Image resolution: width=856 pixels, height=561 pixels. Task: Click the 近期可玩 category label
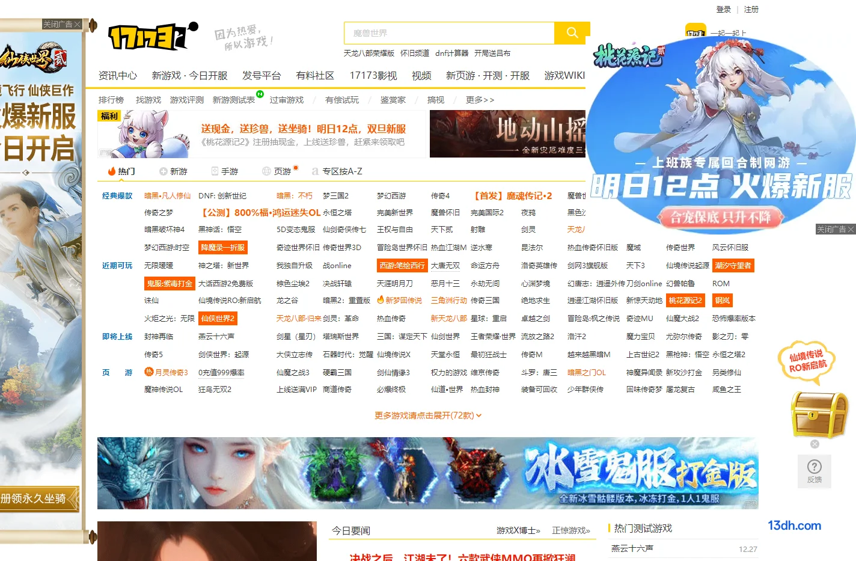117,266
